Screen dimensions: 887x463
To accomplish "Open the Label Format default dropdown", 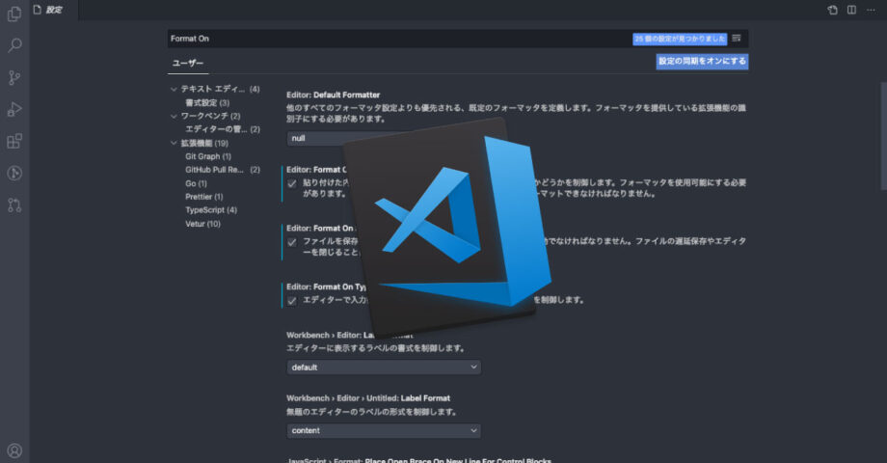I will (384, 368).
